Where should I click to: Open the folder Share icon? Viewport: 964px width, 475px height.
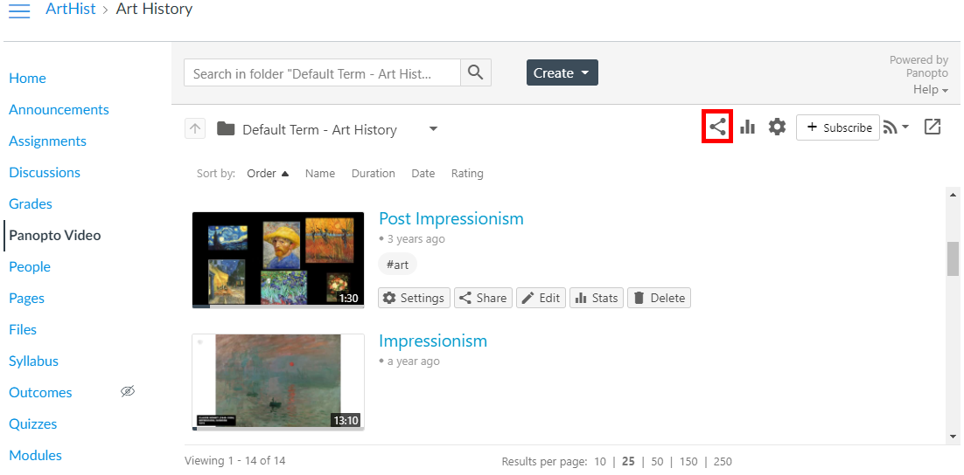tap(716, 127)
